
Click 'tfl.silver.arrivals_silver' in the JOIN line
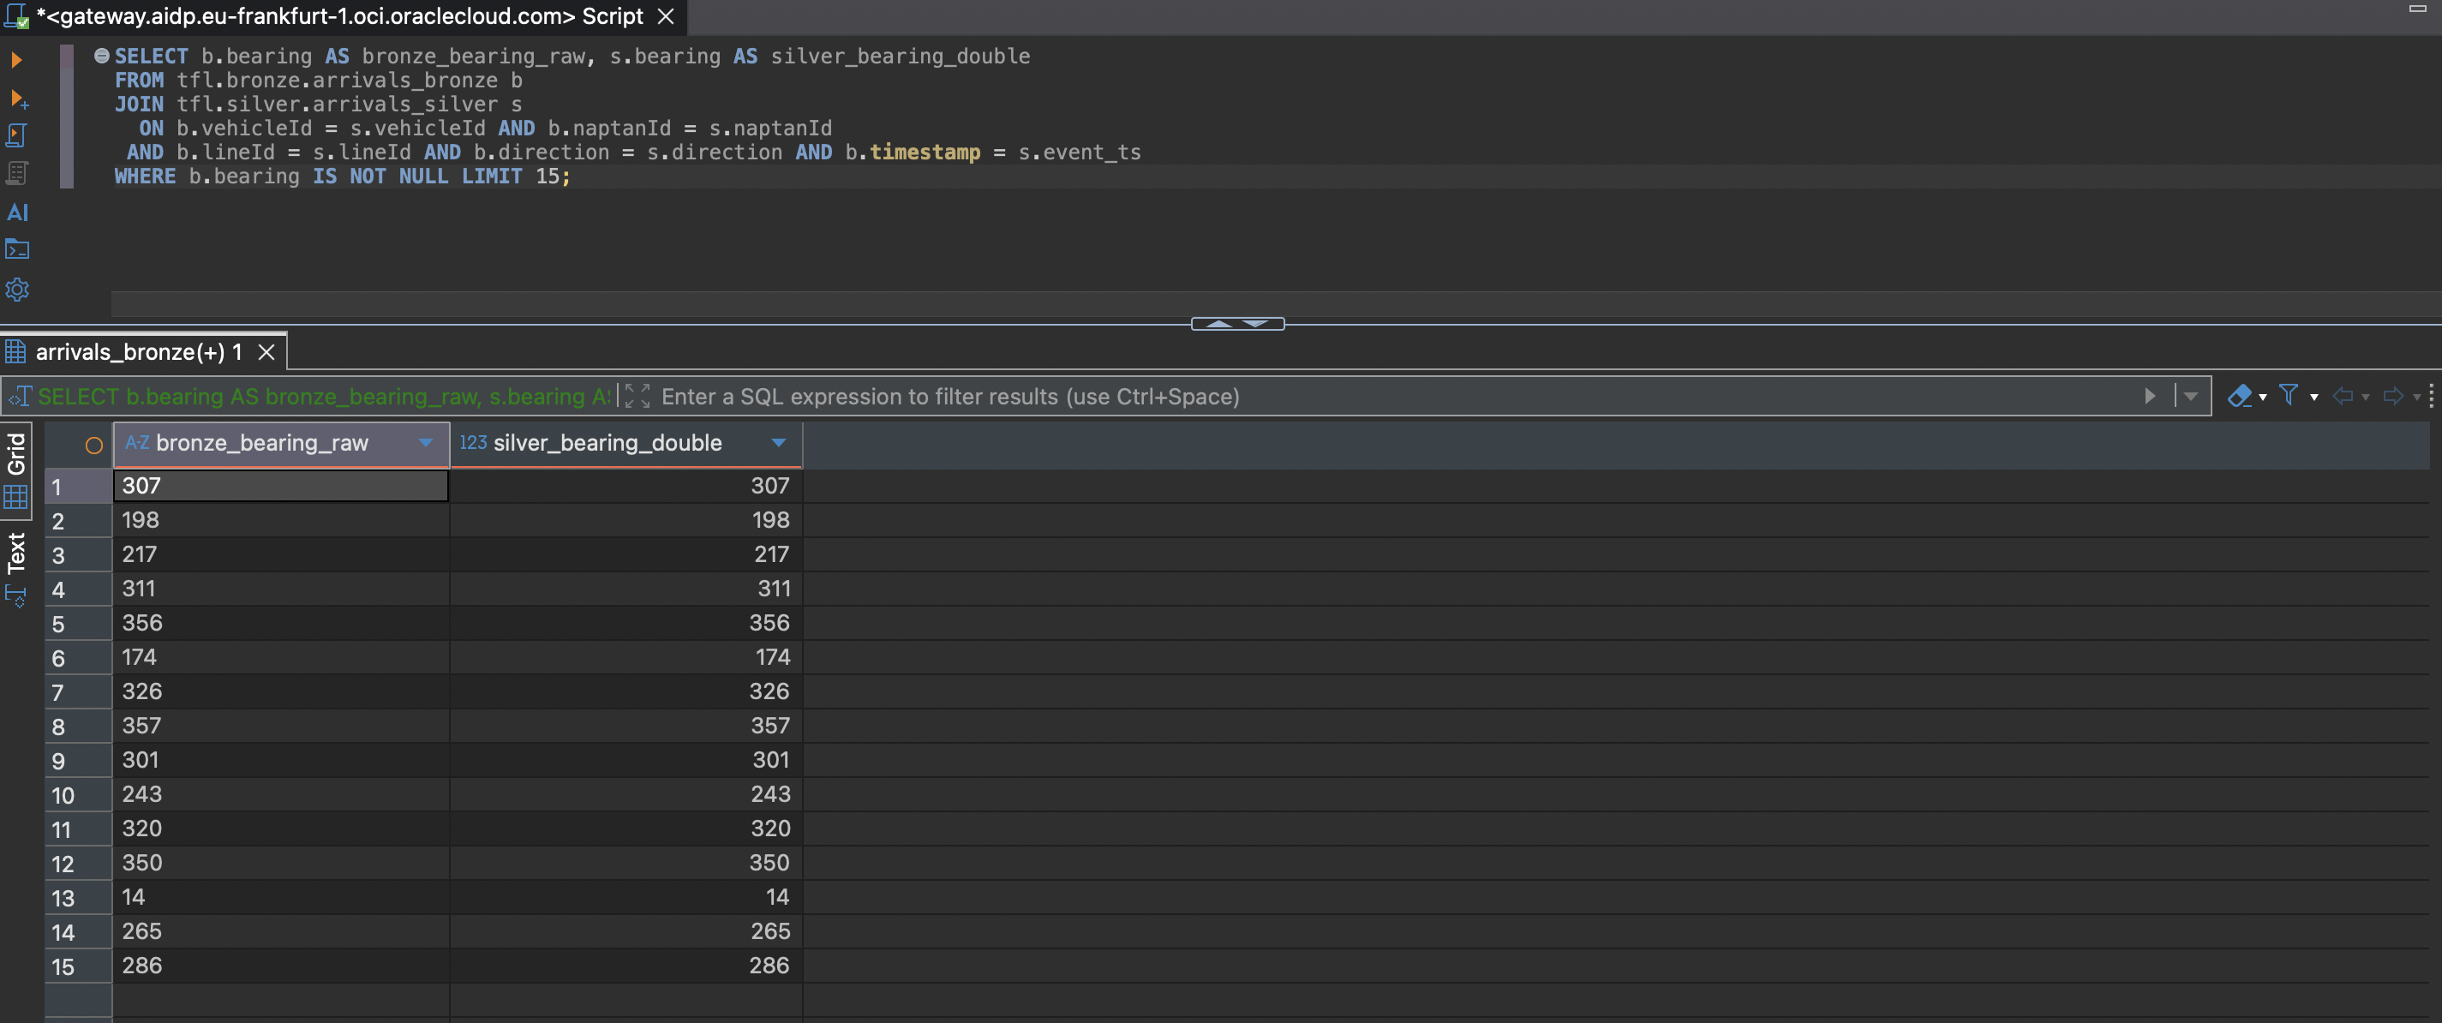pos(337,104)
